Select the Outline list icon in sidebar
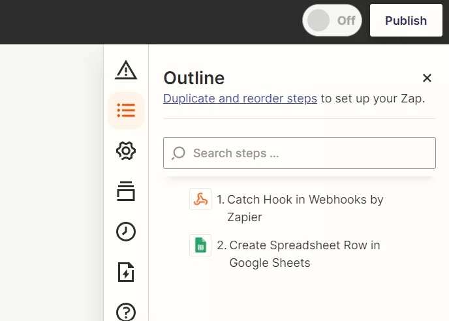 click(x=126, y=110)
